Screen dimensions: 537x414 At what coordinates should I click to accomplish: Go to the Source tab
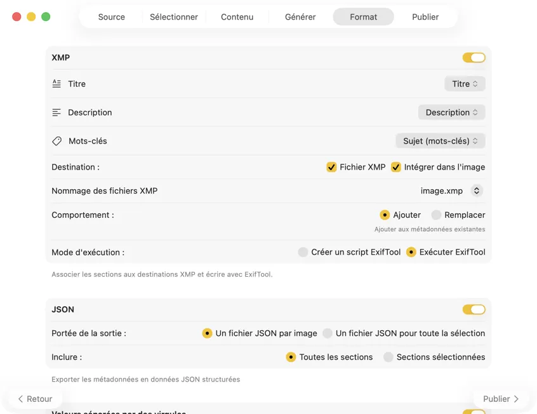tap(112, 17)
